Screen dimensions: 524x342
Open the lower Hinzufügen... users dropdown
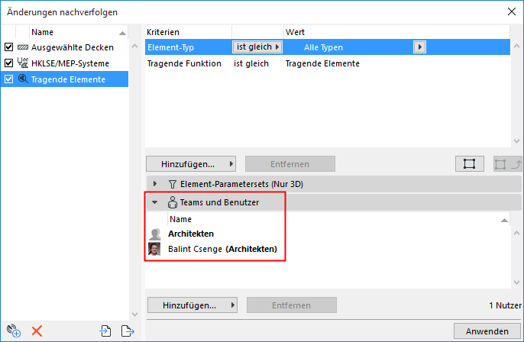tap(192, 305)
